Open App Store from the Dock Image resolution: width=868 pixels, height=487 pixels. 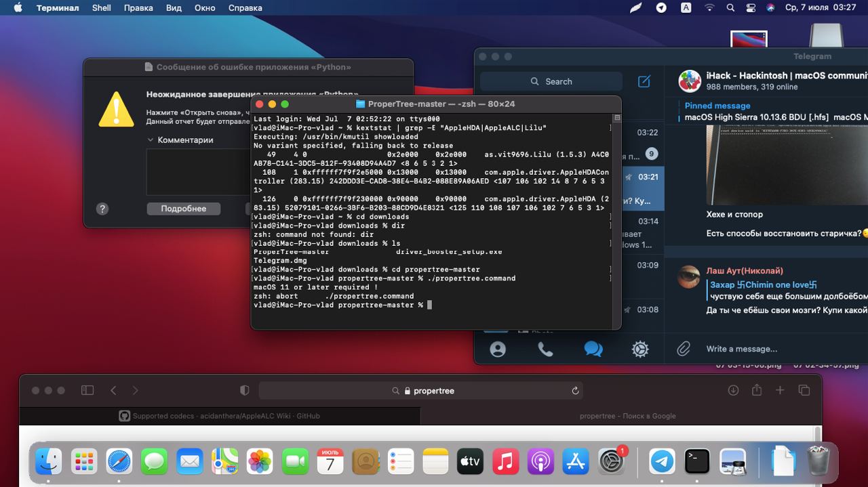point(576,462)
